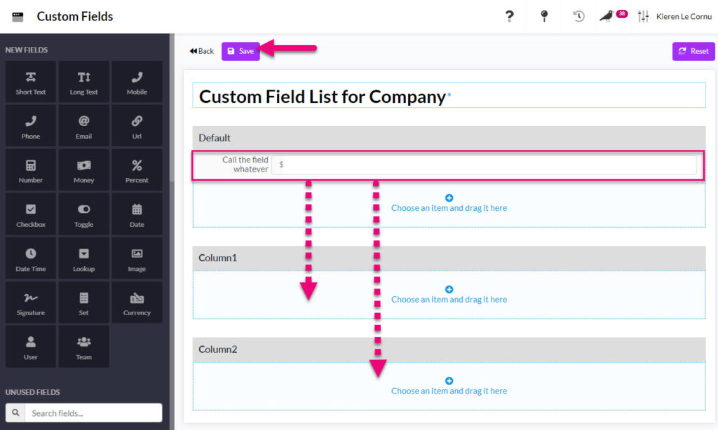Pick the Signature field tile
Viewport: 718px width, 430px height.
(x=31, y=303)
